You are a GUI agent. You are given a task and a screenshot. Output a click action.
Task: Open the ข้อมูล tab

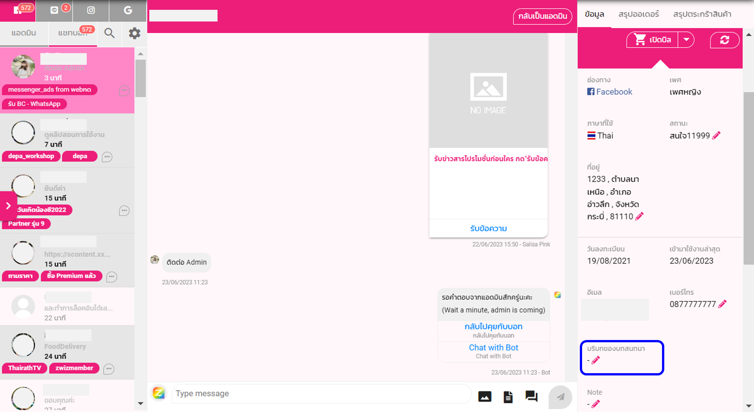[594, 14]
